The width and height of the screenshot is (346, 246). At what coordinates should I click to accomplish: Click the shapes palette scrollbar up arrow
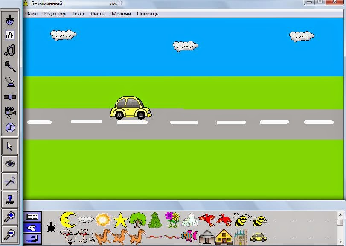point(340,215)
